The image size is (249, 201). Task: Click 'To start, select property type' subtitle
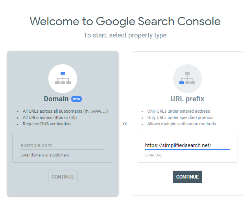[x=125, y=35]
